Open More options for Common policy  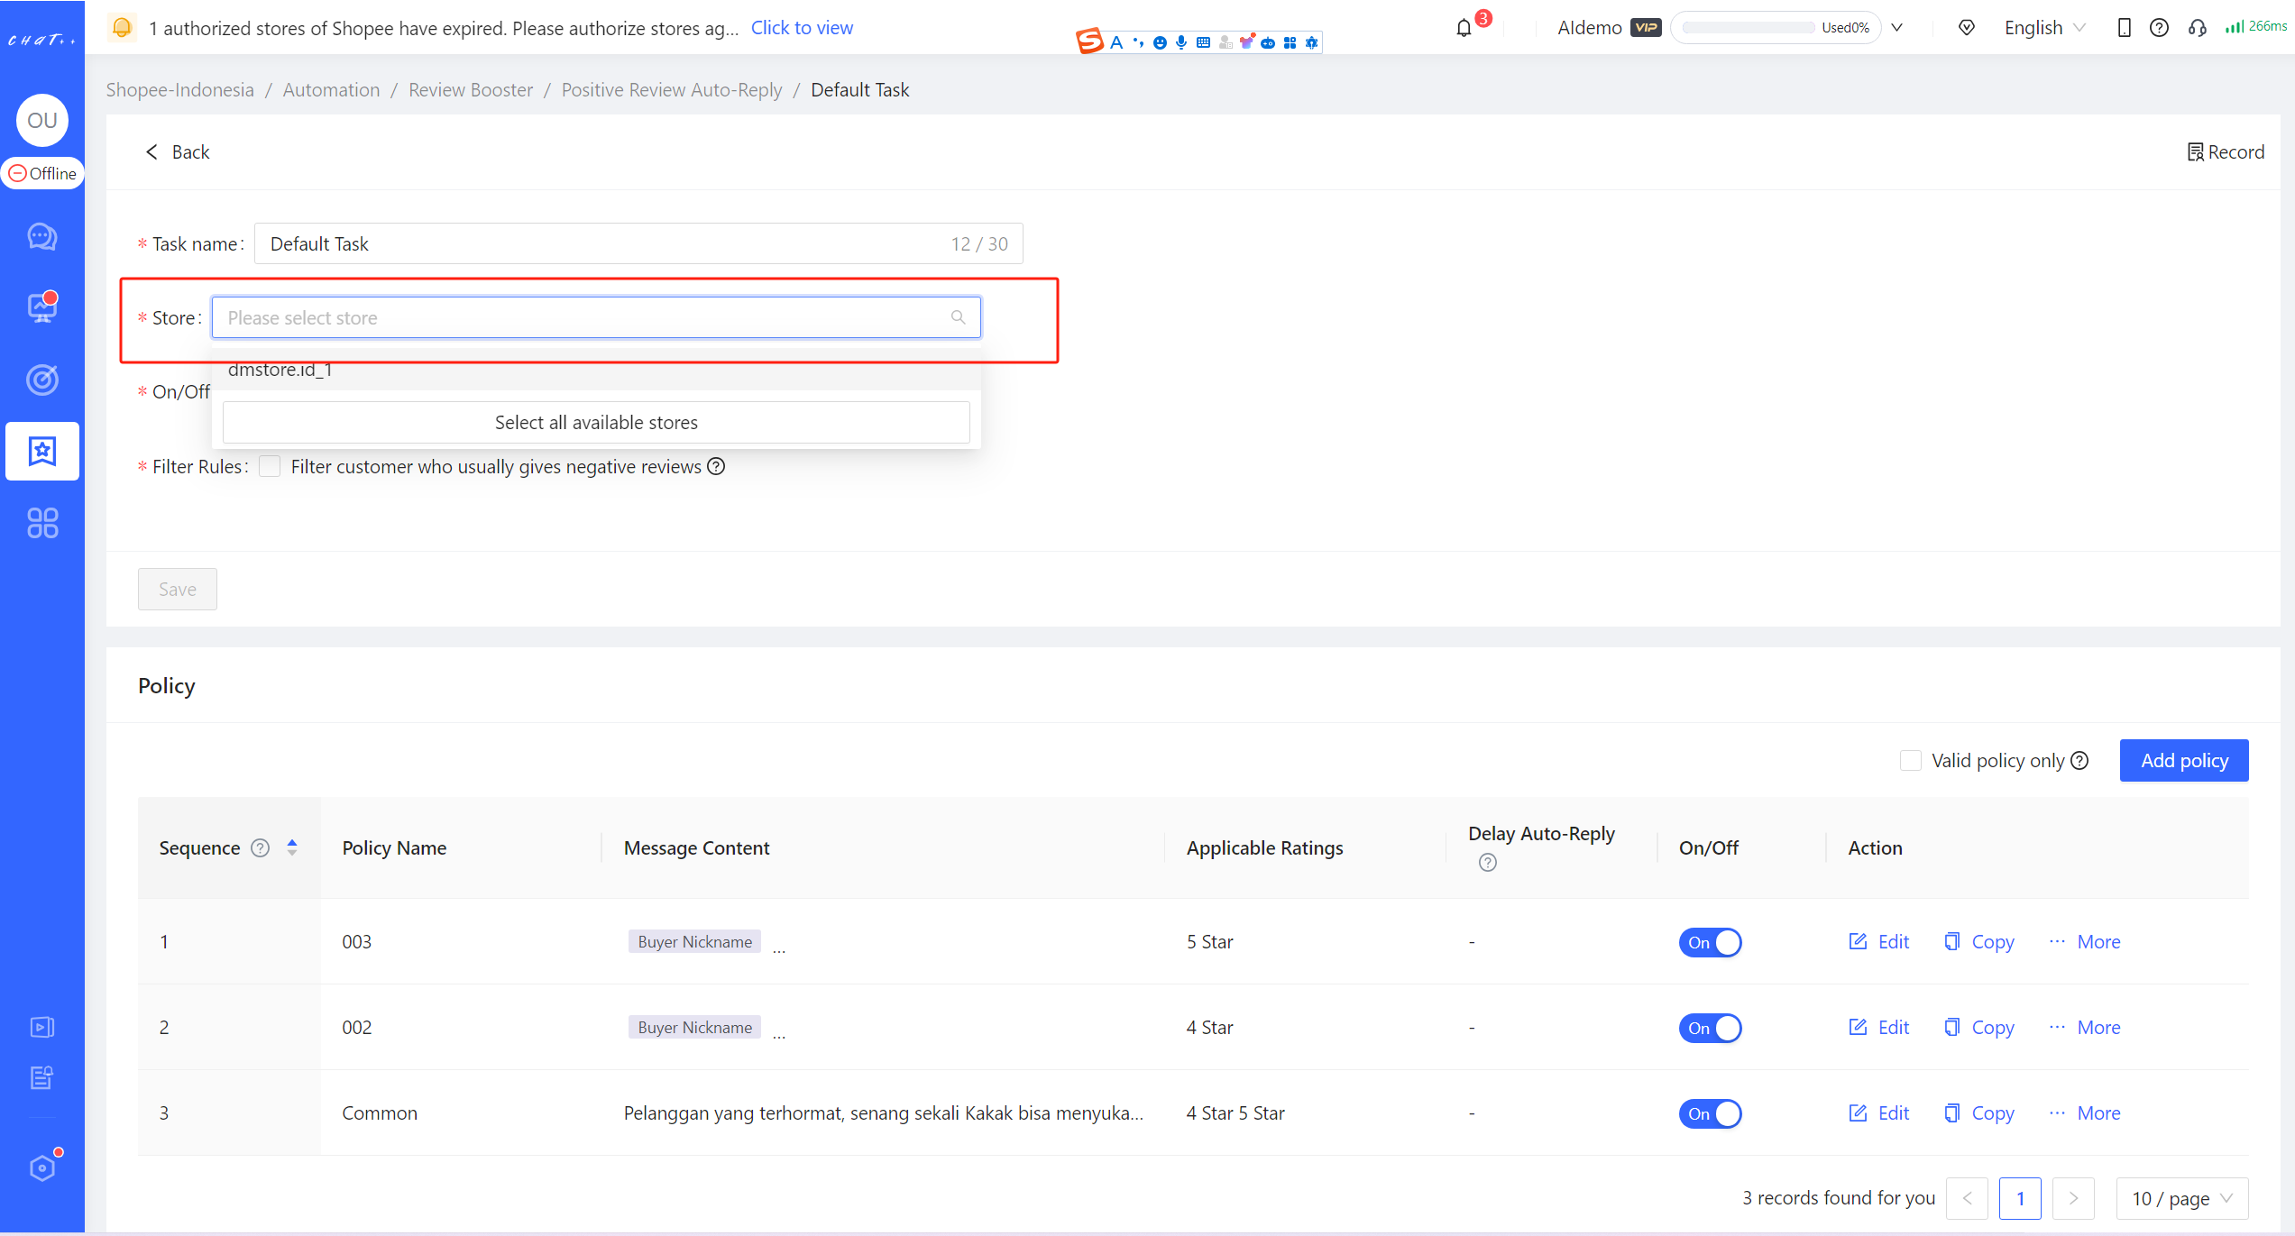[2084, 1112]
